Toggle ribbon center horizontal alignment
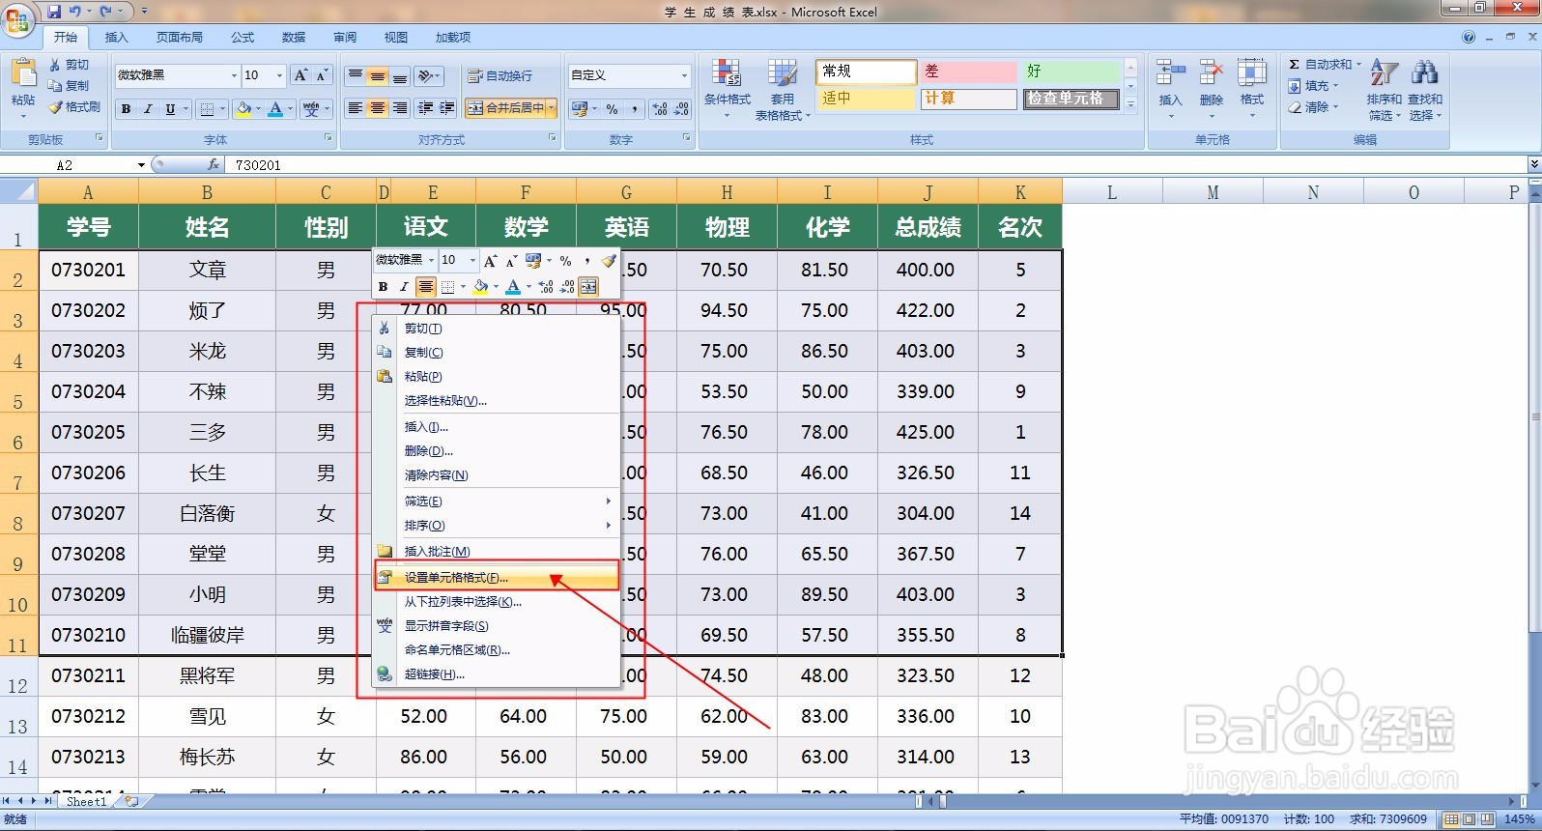This screenshot has height=831, width=1542. (377, 108)
